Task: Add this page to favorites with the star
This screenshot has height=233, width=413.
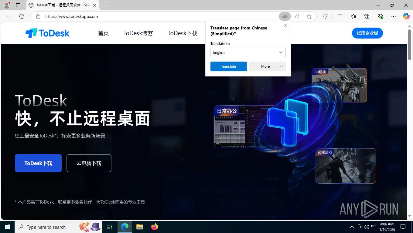Action: point(309,16)
